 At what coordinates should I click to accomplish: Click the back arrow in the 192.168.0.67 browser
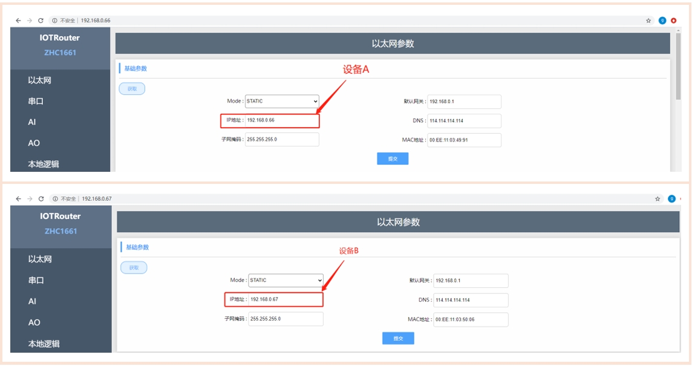tap(18, 198)
